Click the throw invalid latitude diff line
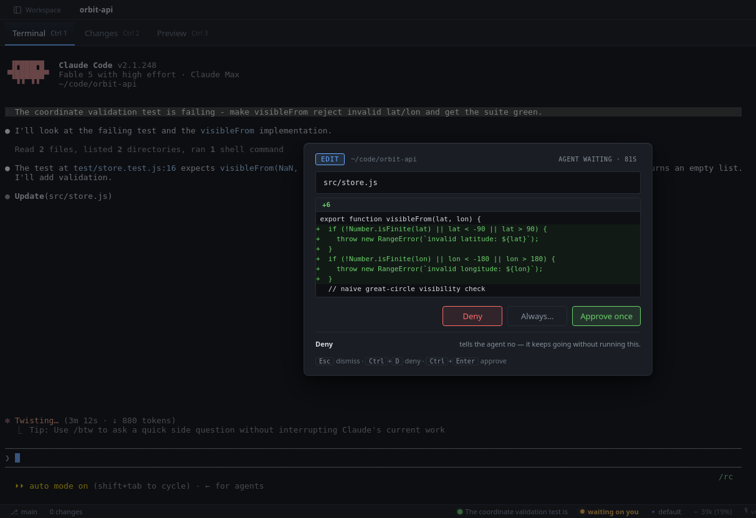Image resolution: width=756 pixels, height=518 pixels. click(x=478, y=239)
